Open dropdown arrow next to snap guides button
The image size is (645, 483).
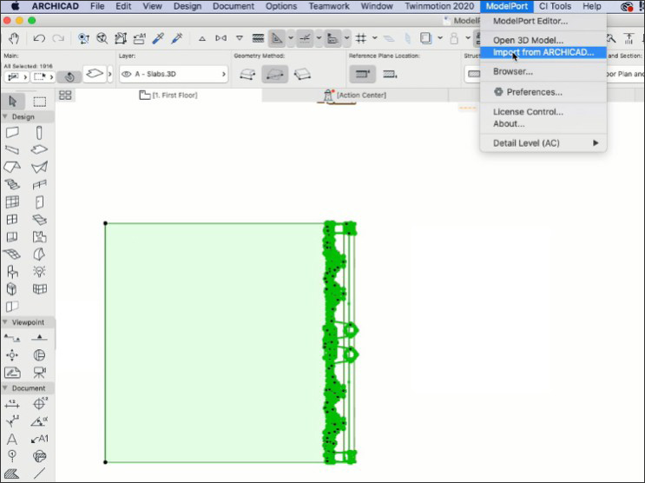pos(319,38)
